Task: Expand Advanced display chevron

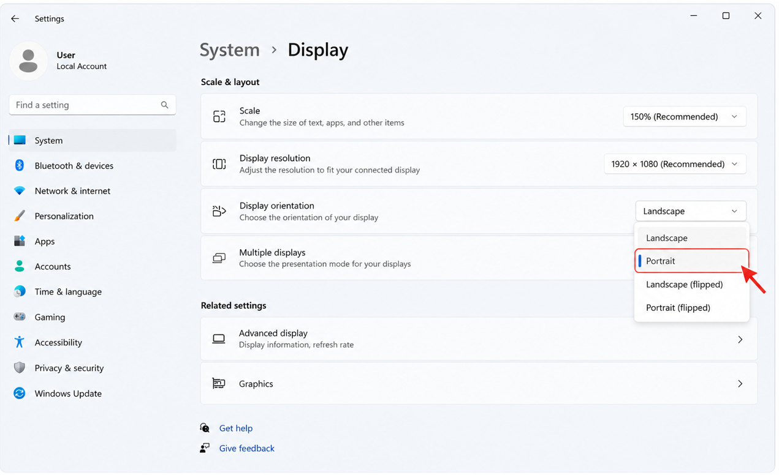Action: point(740,339)
